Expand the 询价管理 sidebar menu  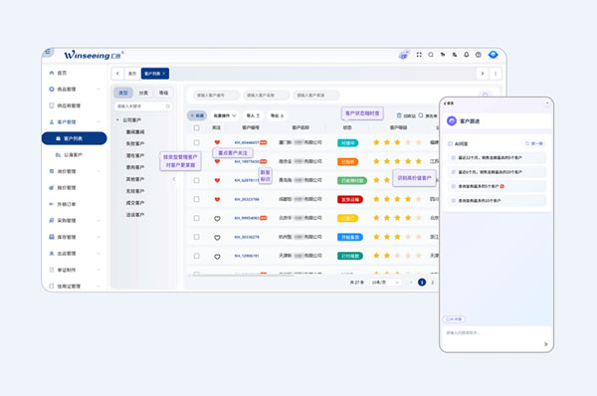point(99,171)
